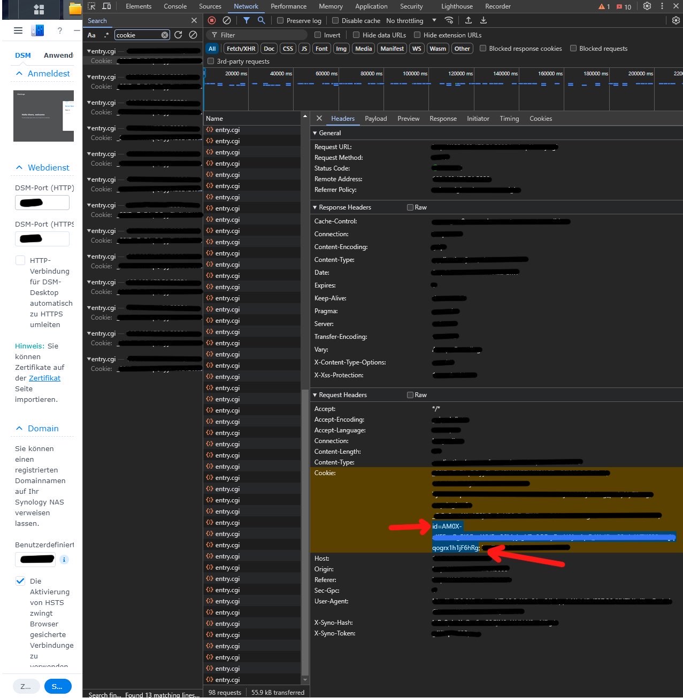Collapse the Webdienst section
The width and height of the screenshot is (683, 698).
point(20,168)
